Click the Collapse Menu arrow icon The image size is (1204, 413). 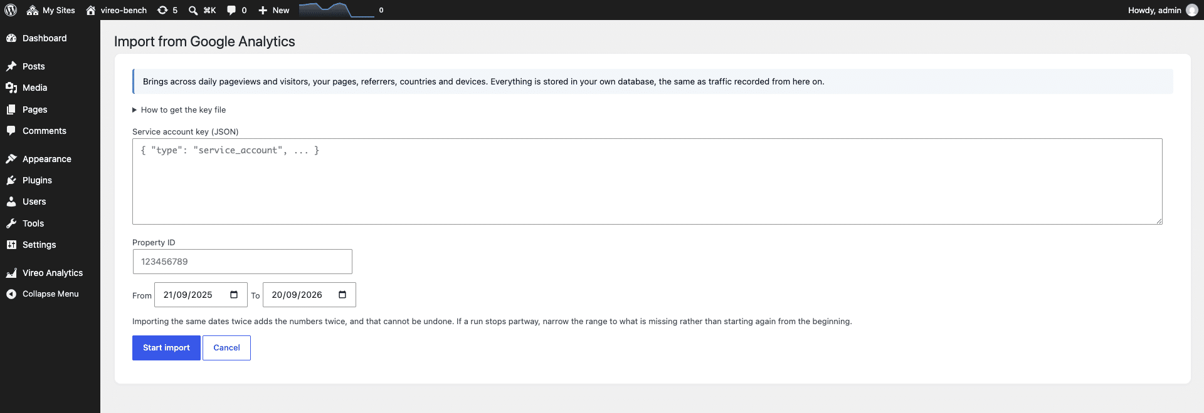tap(11, 294)
